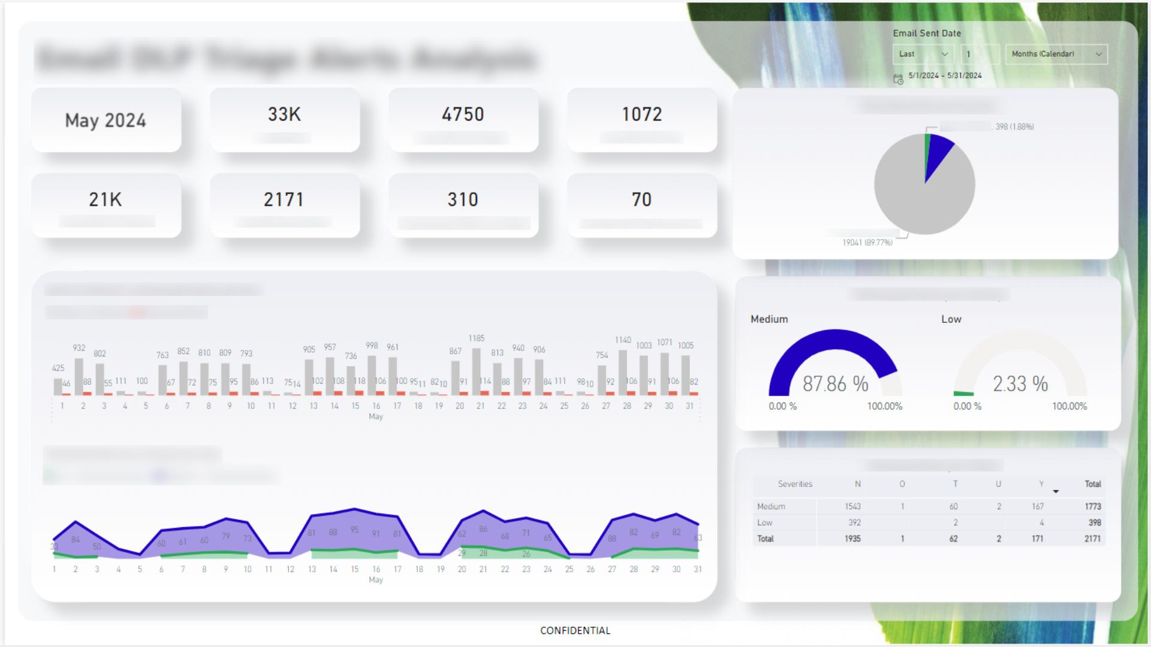
Task: Select the 33K KPI card
Action: point(285,120)
